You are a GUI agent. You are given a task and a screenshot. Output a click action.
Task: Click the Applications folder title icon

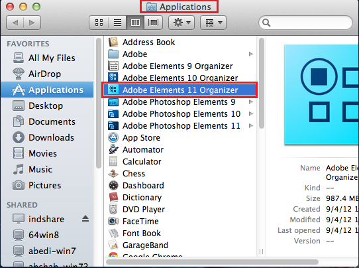coord(151,7)
